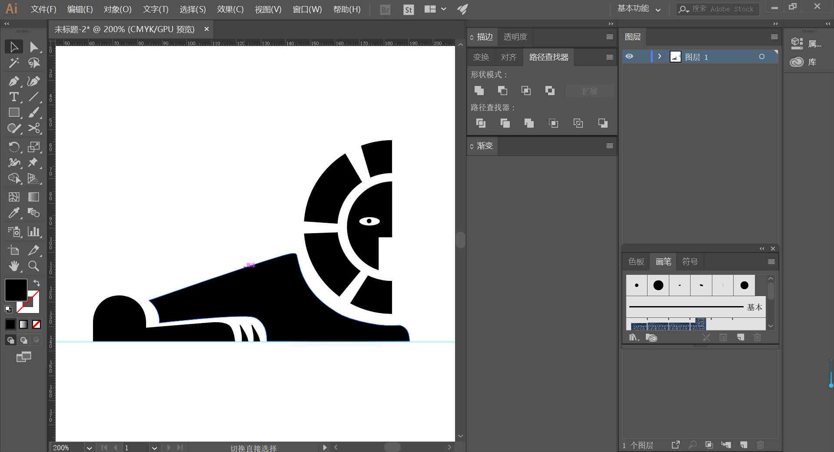Switch to the 对齐 tab
The height and width of the screenshot is (452, 834).
[x=508, y=57]
